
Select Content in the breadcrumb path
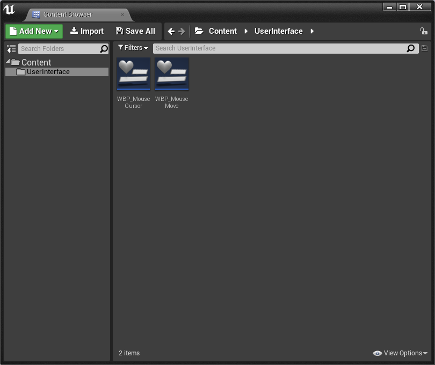pos(223,31)
